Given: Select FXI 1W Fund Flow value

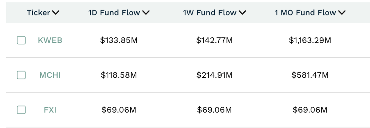Looking at the screenshot, I should 214,110.
